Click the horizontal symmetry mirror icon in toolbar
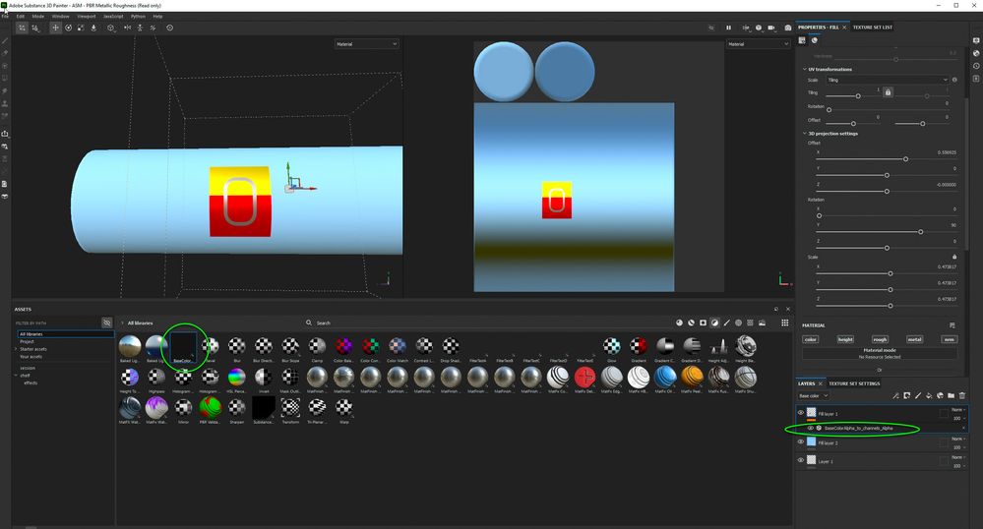Image resolution: width=983 pixels, height=529 pixels. tap(127, 28)
